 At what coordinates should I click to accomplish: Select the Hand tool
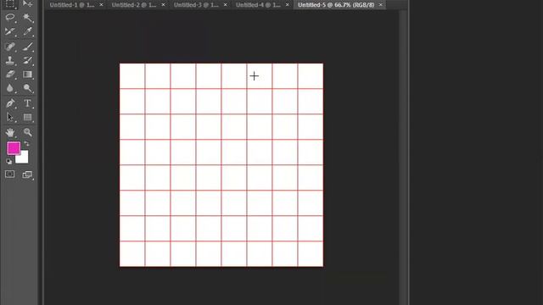point(9,132)
